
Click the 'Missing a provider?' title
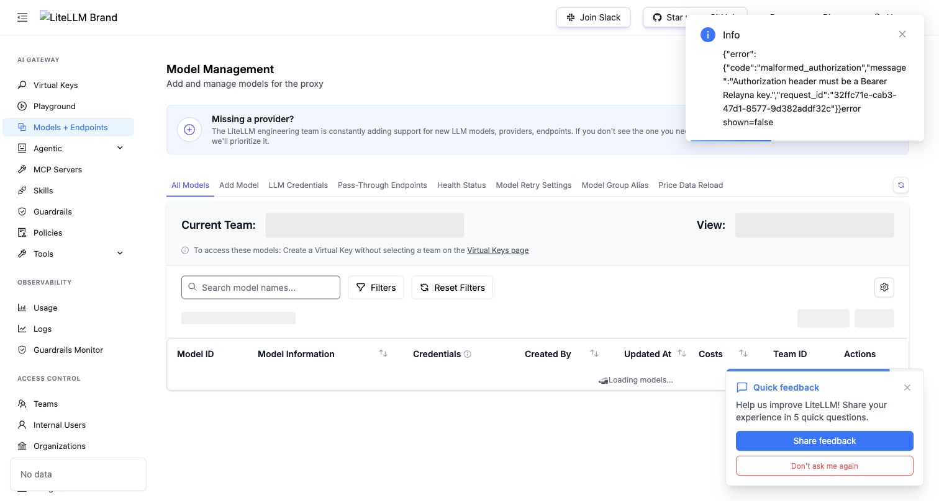point(253,119)
